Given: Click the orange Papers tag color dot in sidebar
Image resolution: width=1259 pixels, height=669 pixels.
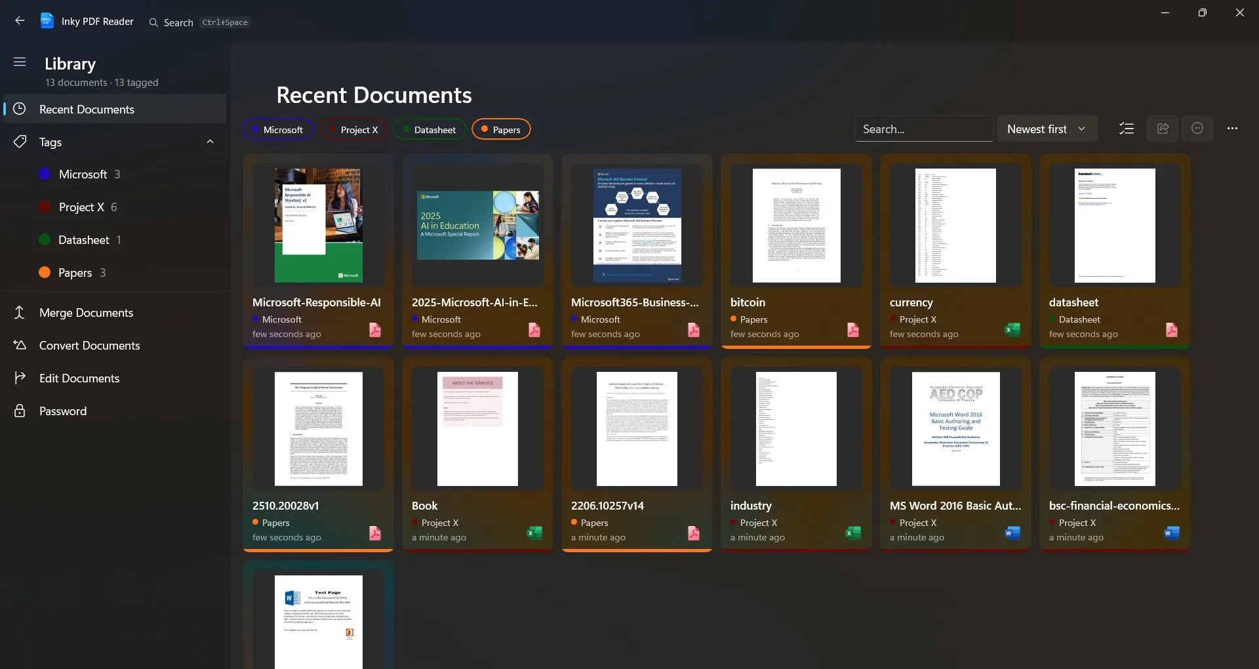Looking at the screenshot, I should (x=45, y=272).
